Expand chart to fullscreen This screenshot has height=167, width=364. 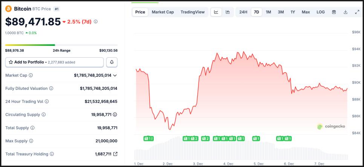(357, 12)
